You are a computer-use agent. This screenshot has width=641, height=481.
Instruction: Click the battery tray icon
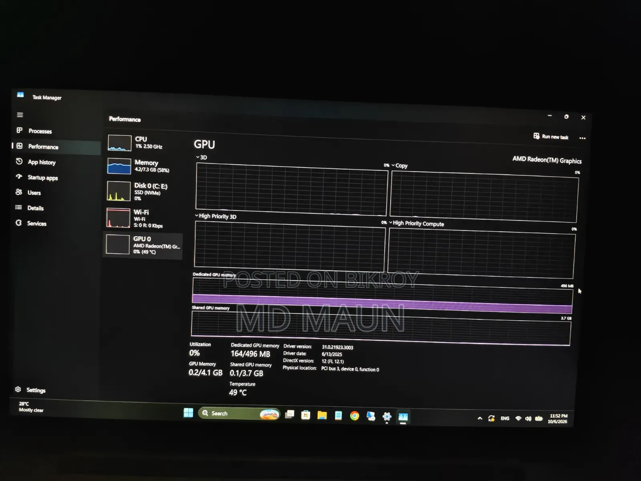pos(539,418)
